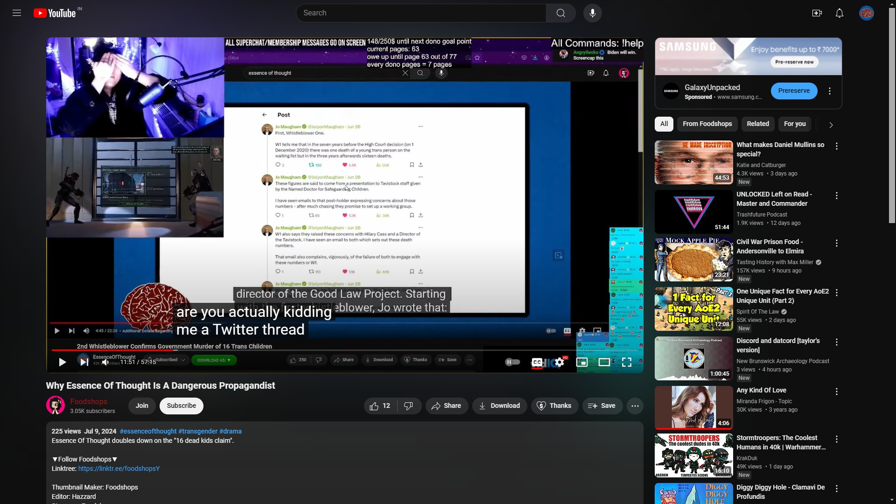Select the Related videos tab
This screenshot has width=896, height=504.
point(757,124)
